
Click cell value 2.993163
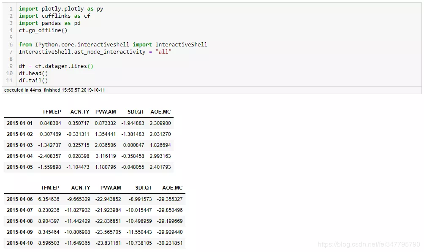(x=160, y=156)
